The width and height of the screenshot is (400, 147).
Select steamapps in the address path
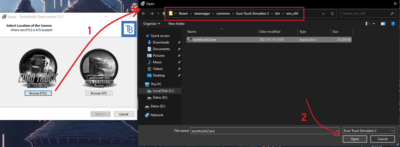[201, 13]
